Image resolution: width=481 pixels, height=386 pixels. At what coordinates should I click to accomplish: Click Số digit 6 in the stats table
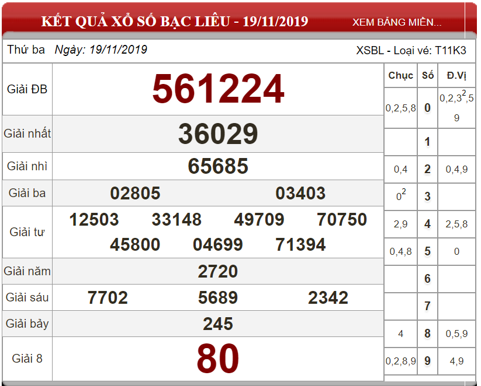coord(428,279)
